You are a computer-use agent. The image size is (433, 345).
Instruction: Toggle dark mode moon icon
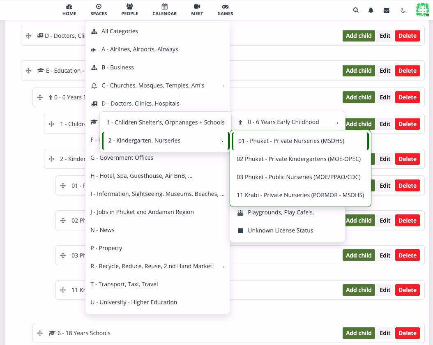(x=403, y=11)
